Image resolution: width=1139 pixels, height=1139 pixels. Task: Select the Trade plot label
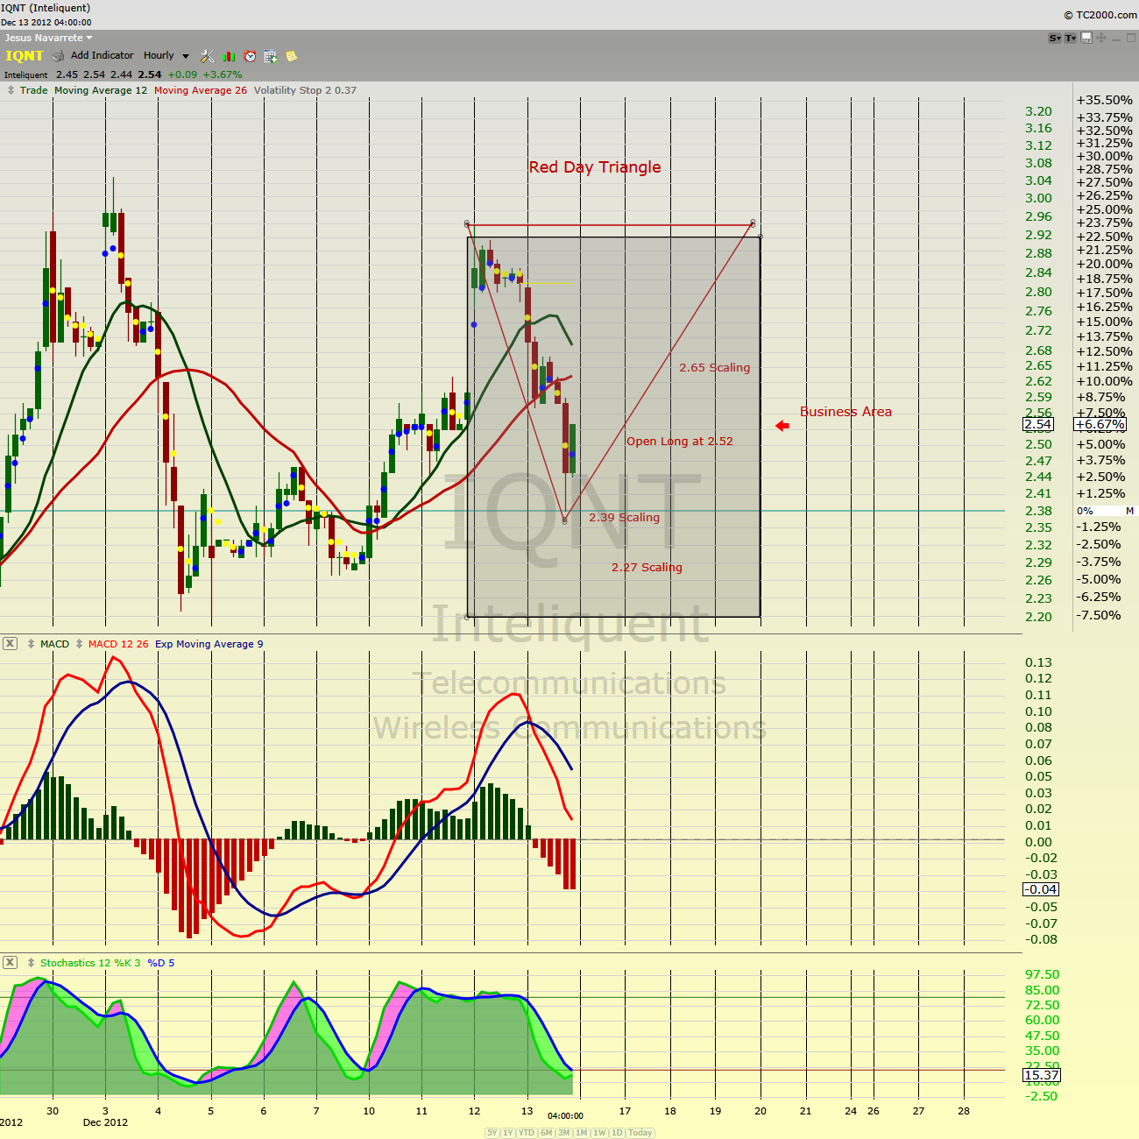point(34,90)
